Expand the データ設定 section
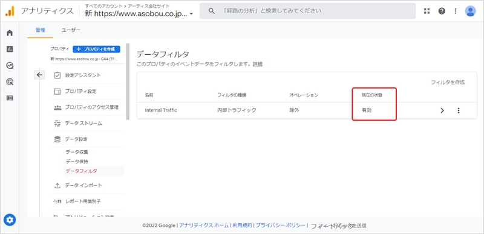The image size is (484, 234). coord(88,139)
